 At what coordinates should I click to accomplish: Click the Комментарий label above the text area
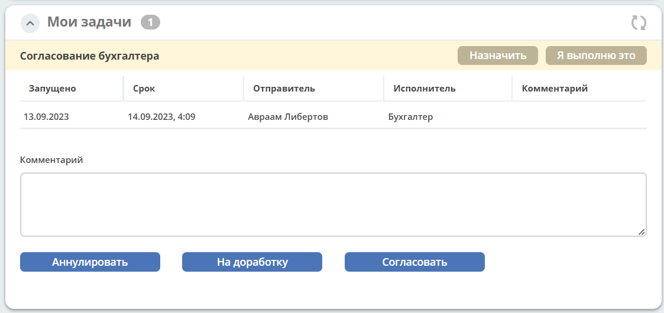point(51,160)
